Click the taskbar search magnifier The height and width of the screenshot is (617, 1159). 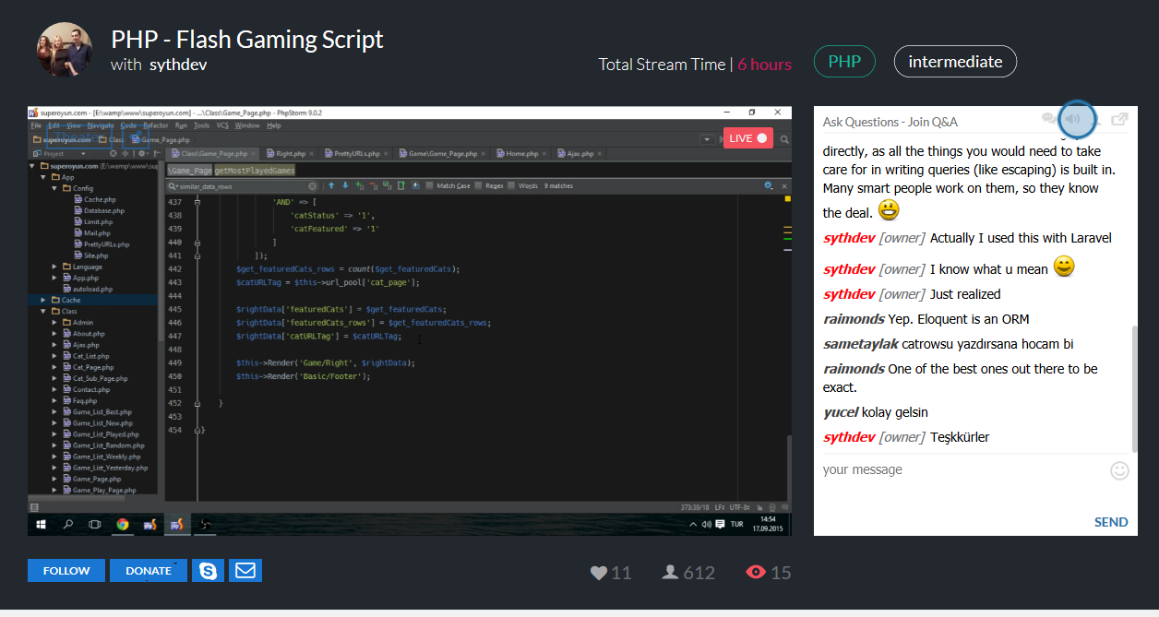68,524
